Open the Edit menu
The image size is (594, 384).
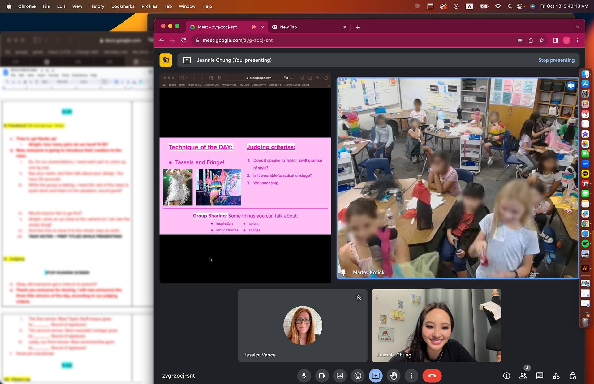[x=61, y=6]
